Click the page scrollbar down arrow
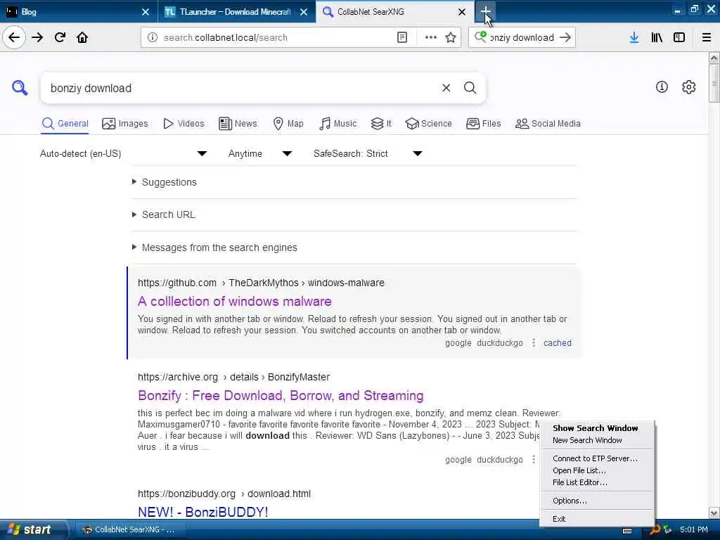The image size is (720, 540). [x=714, y=513]
